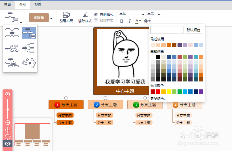The image size is (232, 151).
Task: Click 粘贴样式 paste style
Action: (x=104, y=20)
